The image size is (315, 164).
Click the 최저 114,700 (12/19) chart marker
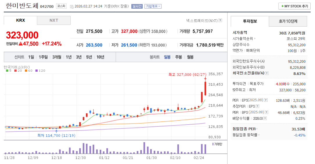[56, 136]
